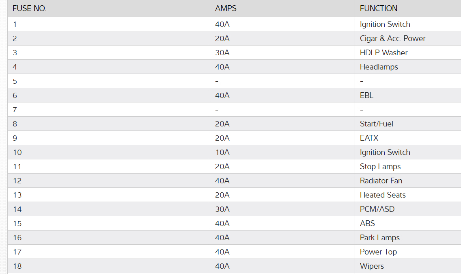Select the Stop Lamps entry
461x274 pixels.
(380, 167)
